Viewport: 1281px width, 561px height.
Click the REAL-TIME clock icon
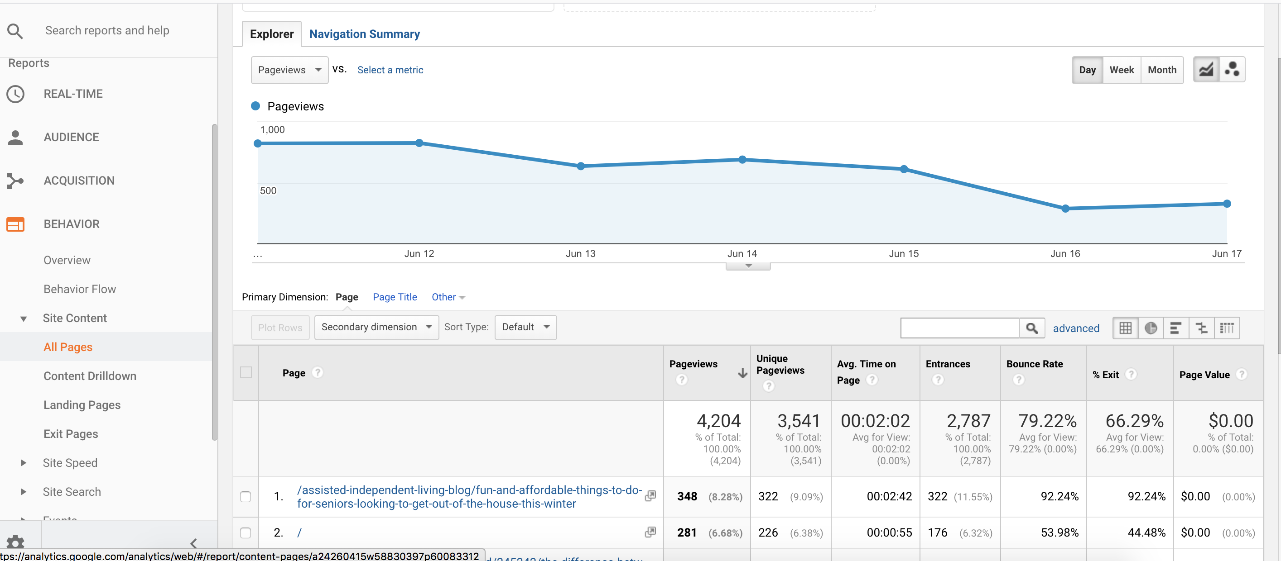[15, 94]
